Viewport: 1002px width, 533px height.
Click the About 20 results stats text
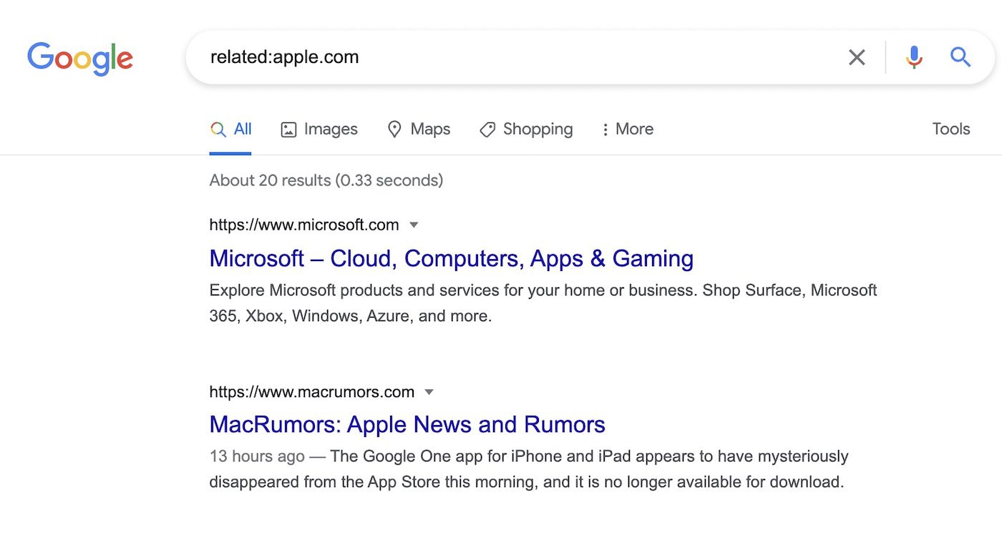326,180
